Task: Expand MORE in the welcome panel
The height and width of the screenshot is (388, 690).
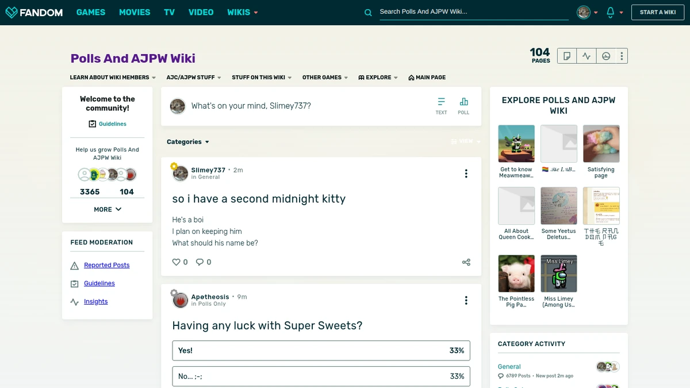Action: click(108, 209)
